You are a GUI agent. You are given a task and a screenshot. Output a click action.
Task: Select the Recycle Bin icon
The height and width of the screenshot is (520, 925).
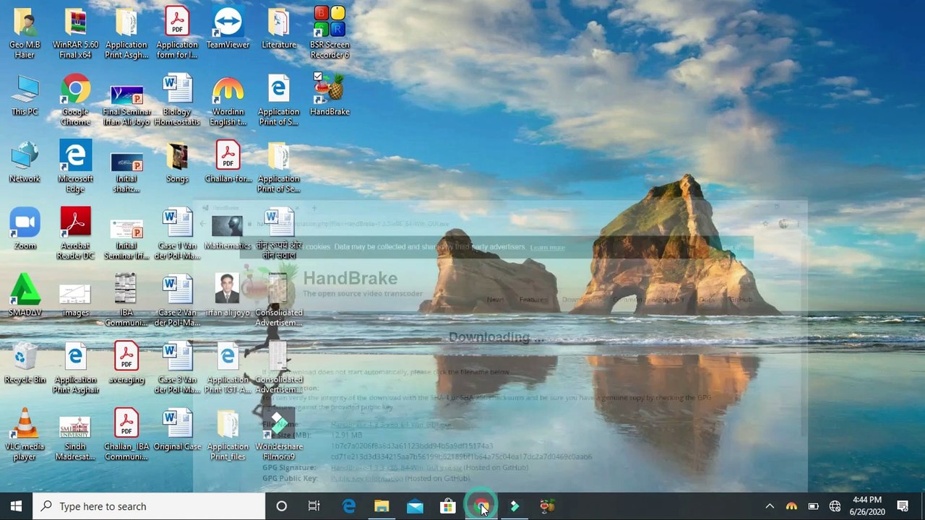pos(25,363)
